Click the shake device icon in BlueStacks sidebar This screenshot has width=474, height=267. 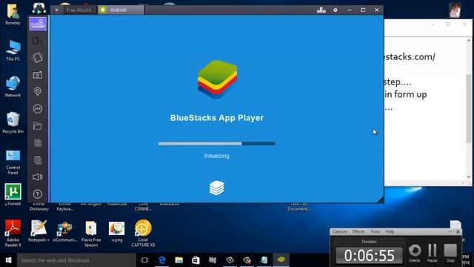click(38, 58)
